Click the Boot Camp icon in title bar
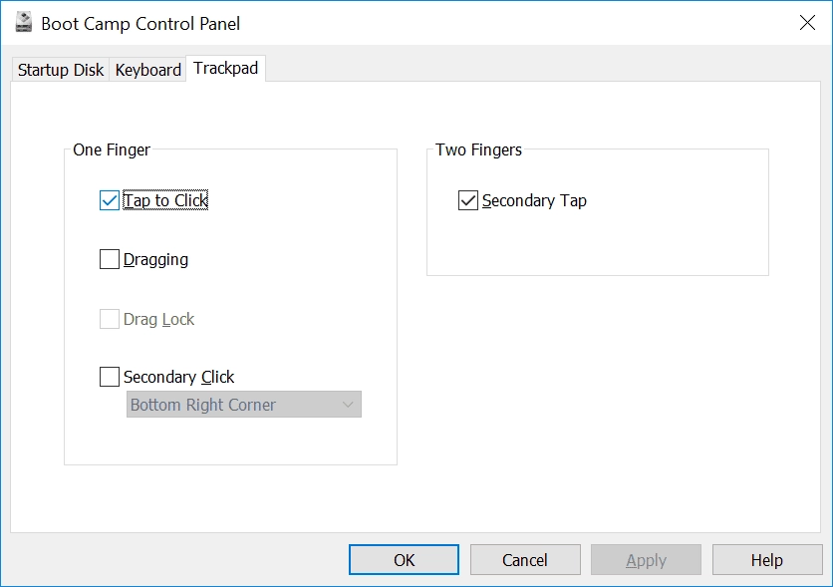The width and height of the screenshot is (833, 587). coord(24,23)
